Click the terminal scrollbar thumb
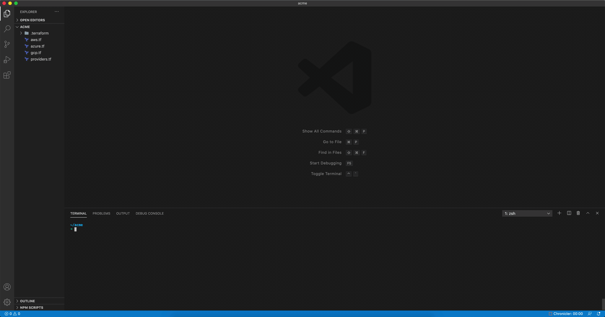Screen dimensions: 605x317 [603, 304]
